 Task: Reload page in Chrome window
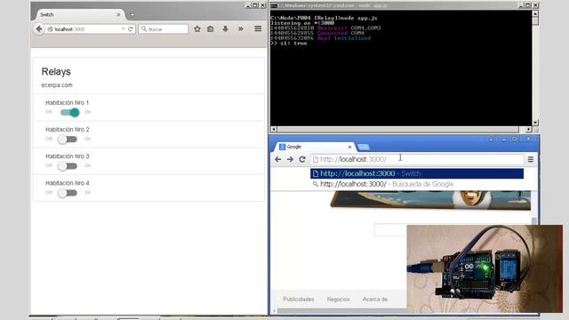point(302,159)
